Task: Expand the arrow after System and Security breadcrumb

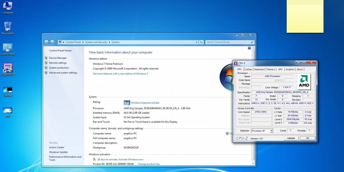Action: [x=109, y=42]
